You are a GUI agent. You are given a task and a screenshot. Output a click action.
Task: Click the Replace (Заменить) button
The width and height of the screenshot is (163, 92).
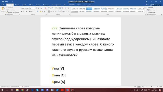(151, 10)
